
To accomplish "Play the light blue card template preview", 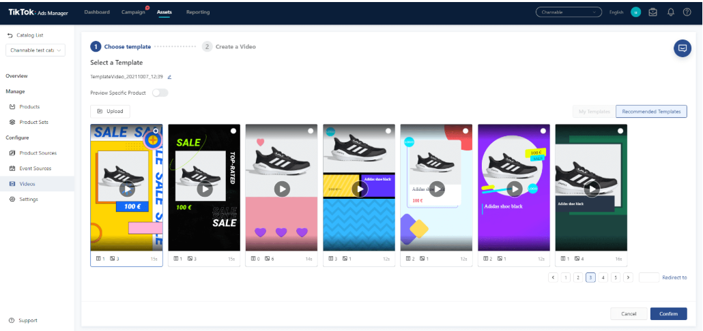I will (x=437, y=189).
